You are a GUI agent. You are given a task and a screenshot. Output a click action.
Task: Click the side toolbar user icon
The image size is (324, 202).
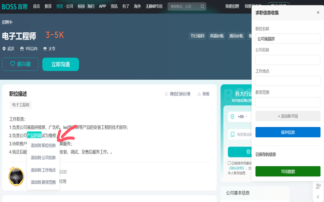(318, 186)
